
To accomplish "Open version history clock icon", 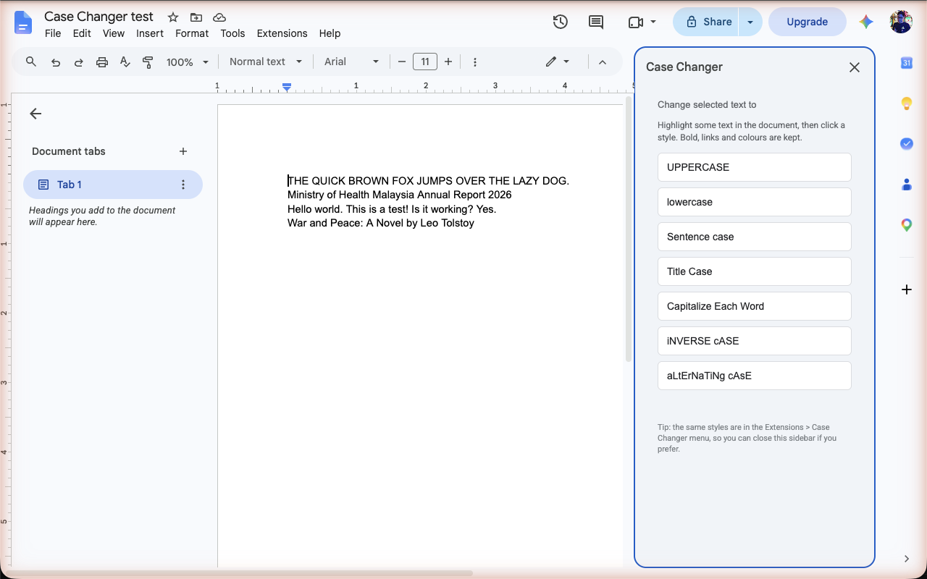I will [560, 22].
